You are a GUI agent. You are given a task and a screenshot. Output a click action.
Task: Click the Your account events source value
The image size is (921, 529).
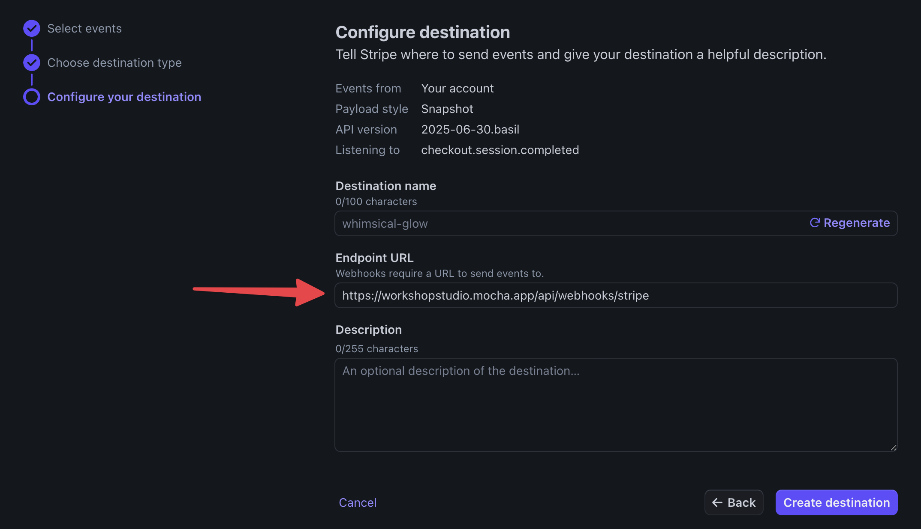[x=457, y=88]
